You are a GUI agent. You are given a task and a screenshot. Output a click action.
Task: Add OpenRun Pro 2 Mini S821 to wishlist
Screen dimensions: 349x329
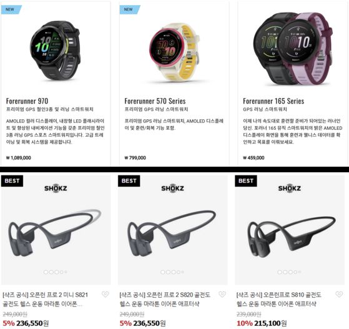pyautogui.click(x=106, y=294)
